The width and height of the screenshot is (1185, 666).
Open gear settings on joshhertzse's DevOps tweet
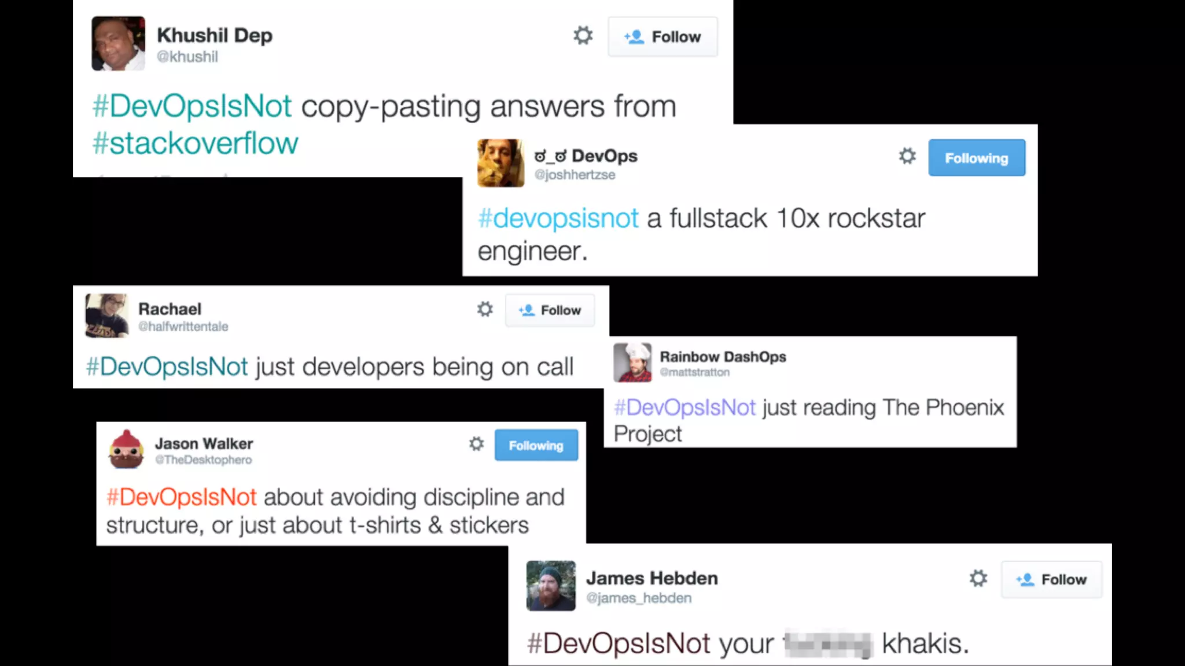[907, 156]
